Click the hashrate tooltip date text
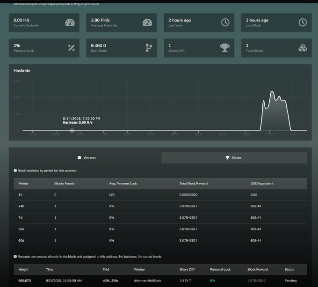Image resolution: width=318 pixels, height=287 pixels. pyautogui.click(x=81, y=118)
